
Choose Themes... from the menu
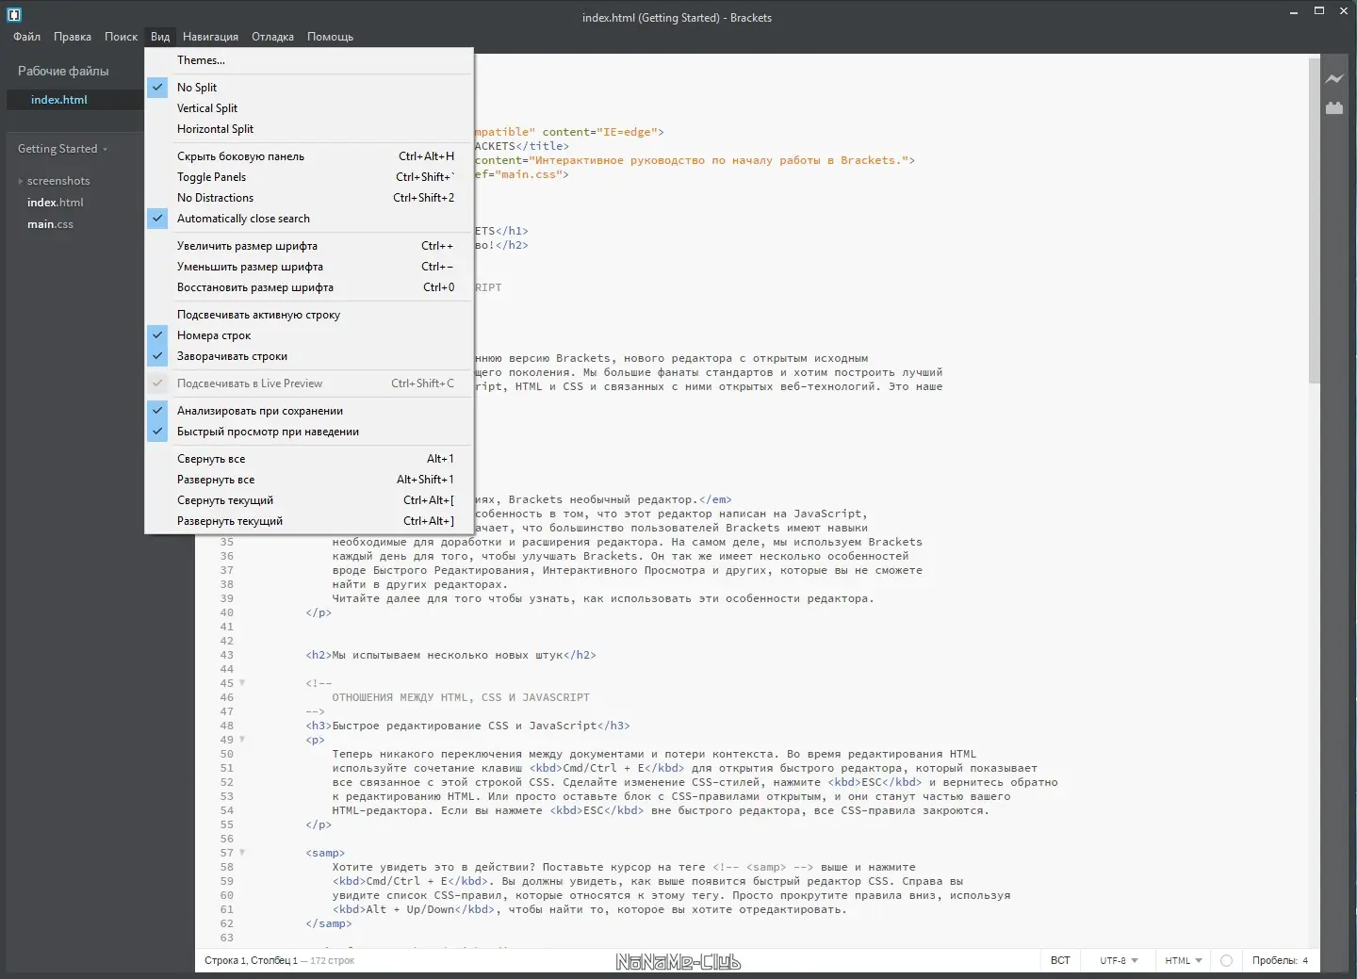pos(309,60)
